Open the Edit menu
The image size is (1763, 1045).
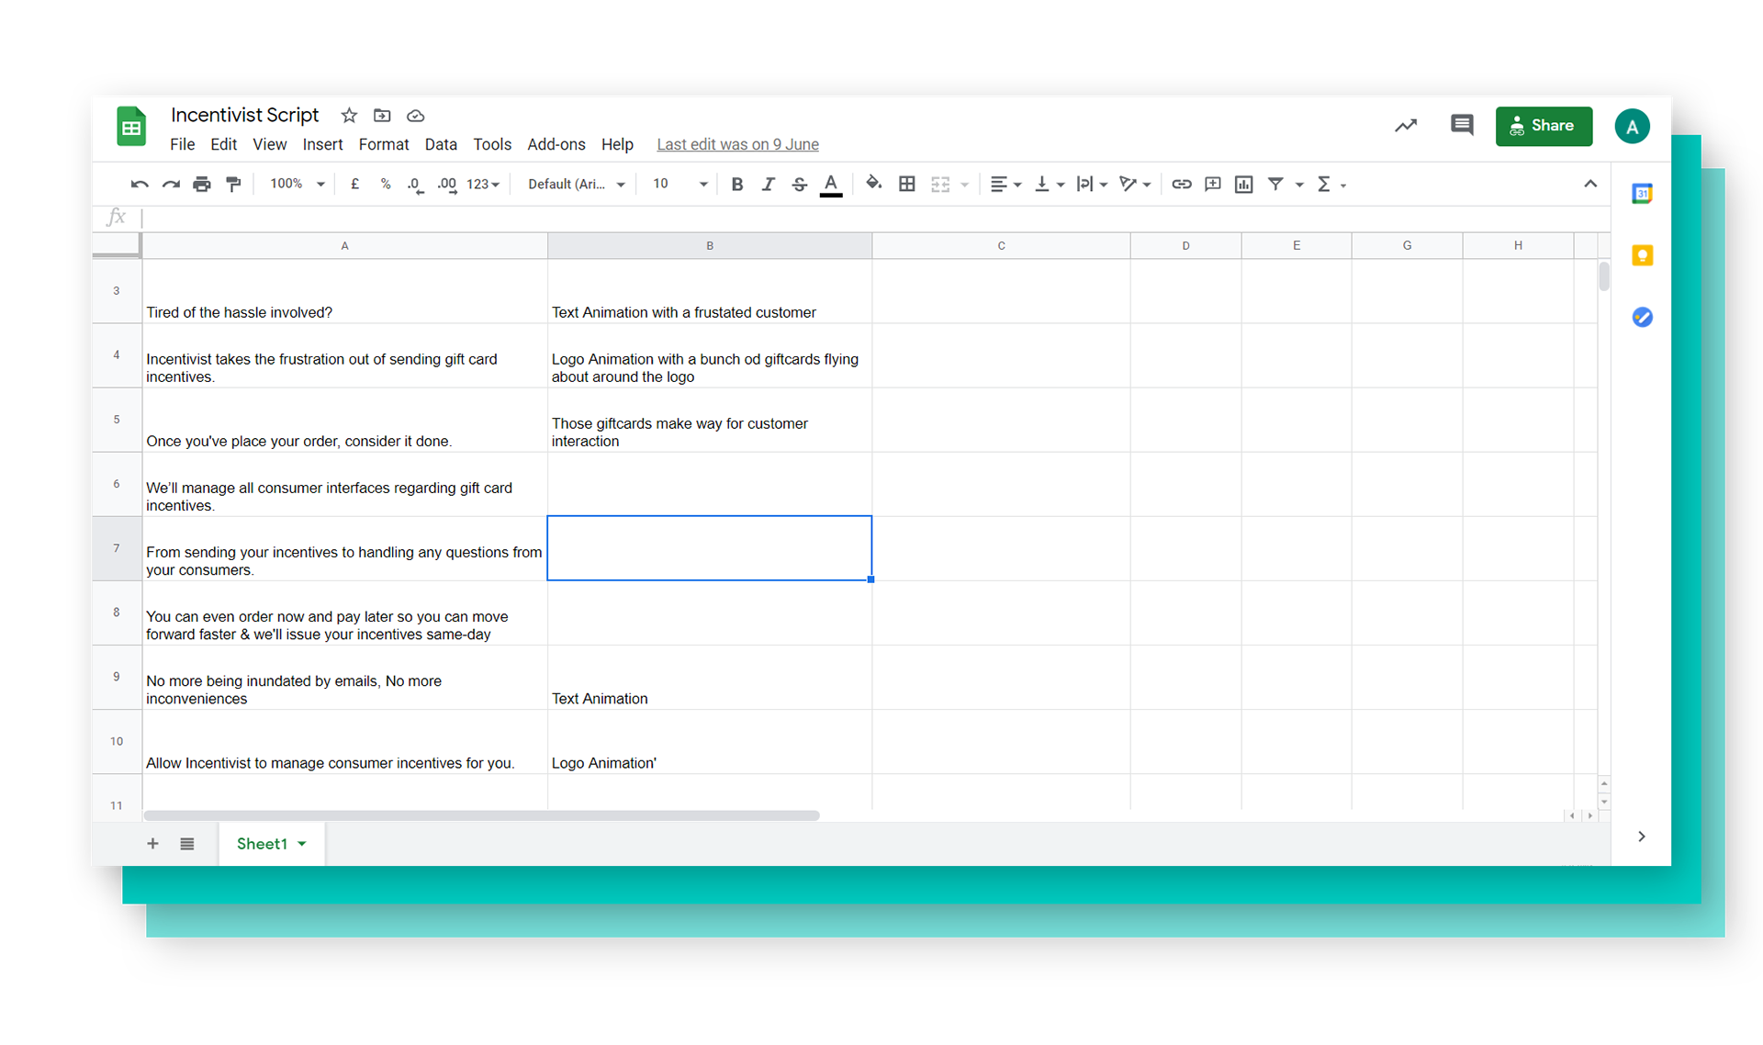pos(223,144)
